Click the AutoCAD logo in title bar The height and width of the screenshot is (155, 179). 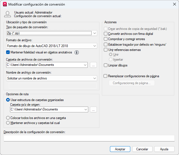[4, 4]
